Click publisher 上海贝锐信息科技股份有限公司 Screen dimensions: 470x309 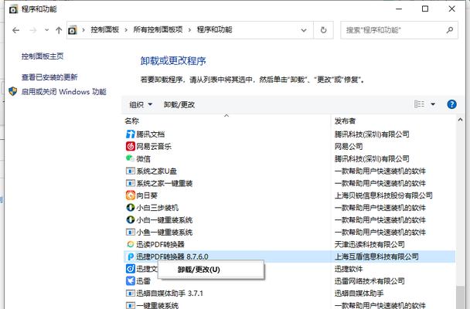(x=383, y=195)
